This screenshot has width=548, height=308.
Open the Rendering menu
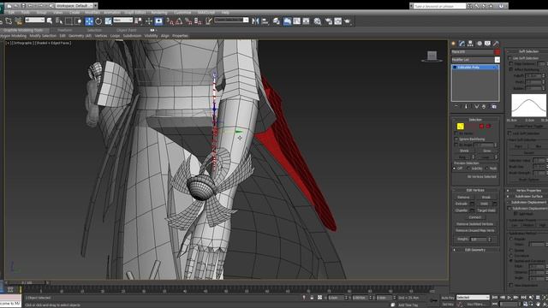[159, 13]
